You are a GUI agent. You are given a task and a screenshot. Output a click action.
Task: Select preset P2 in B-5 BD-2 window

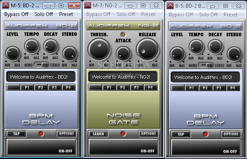pyautogui.click(x=205, y=88)
